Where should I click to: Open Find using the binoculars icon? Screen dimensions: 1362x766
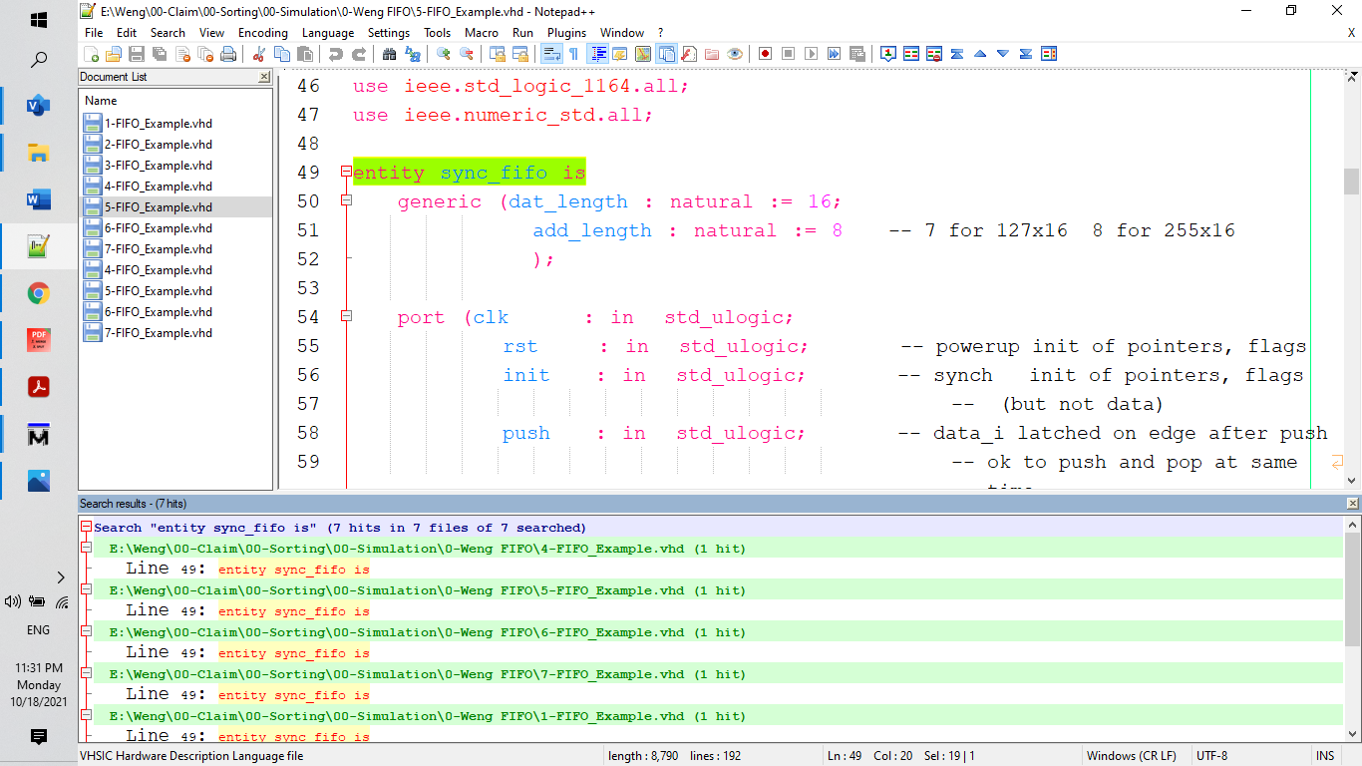[389, 54]
